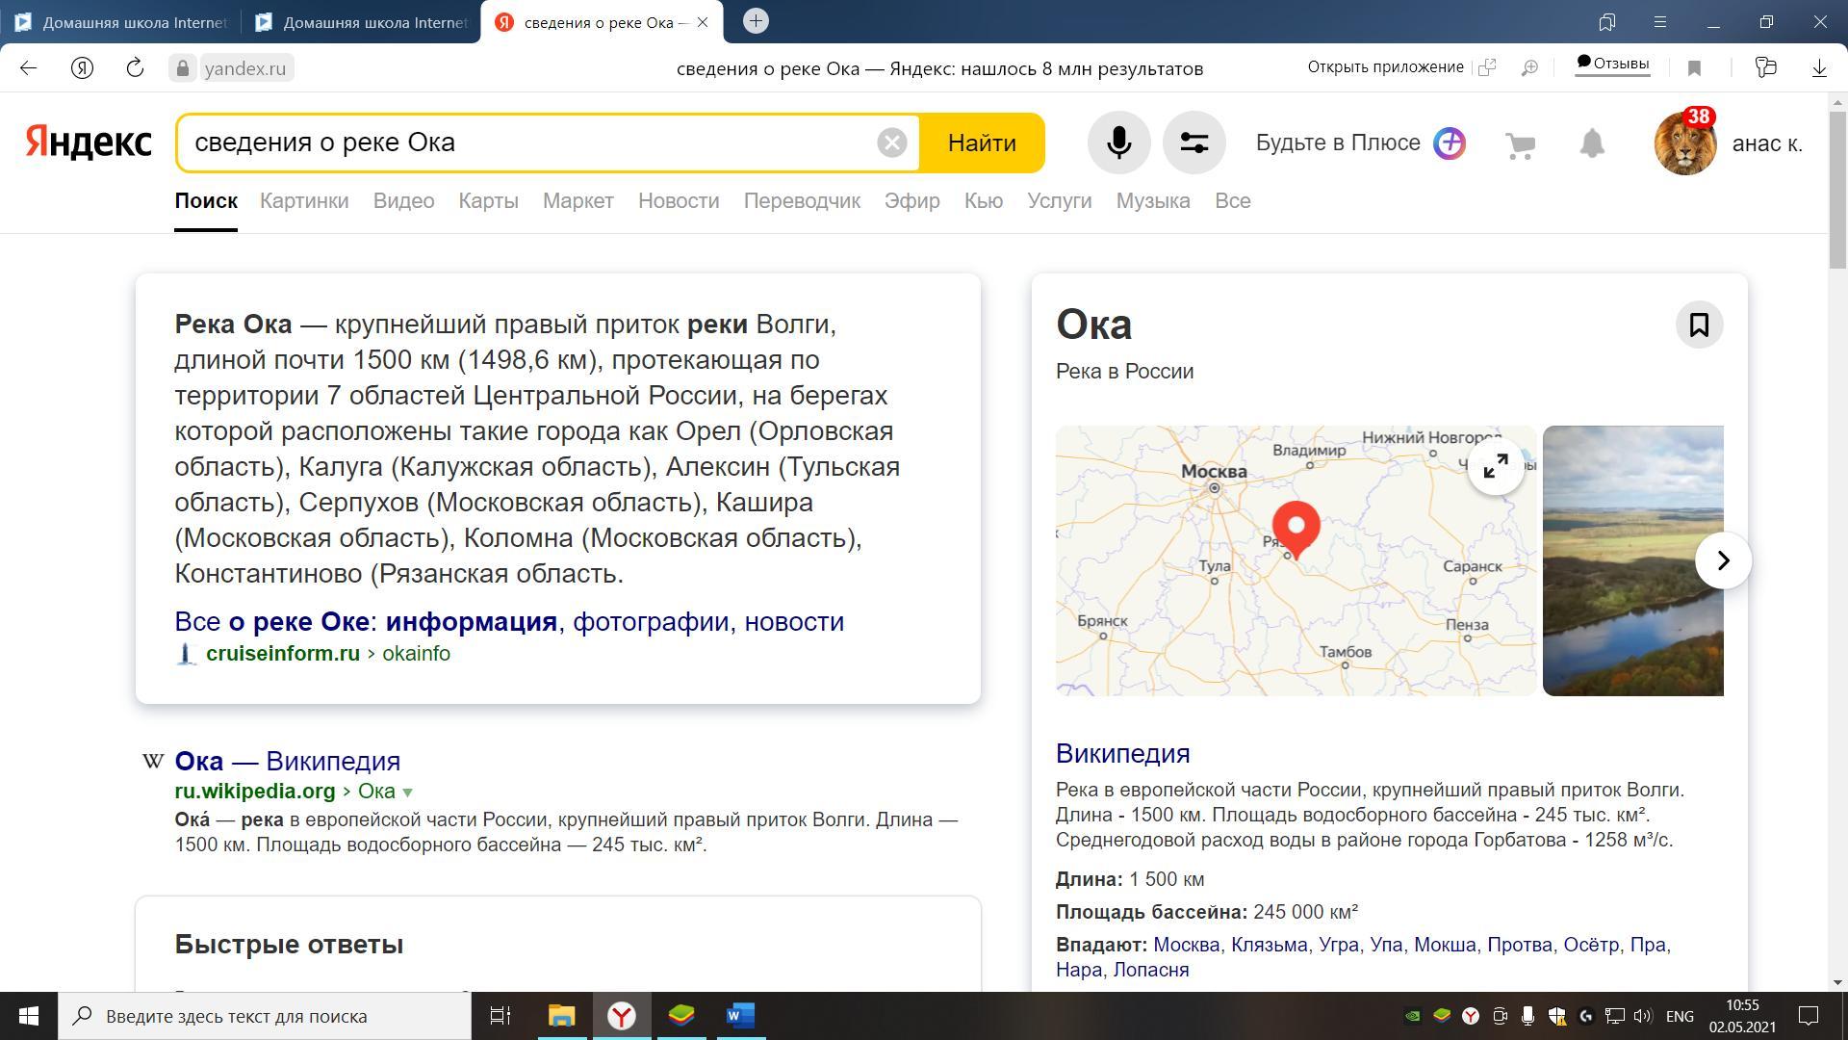
Task: Expand the "Все" services menu
Action: 1232,201
